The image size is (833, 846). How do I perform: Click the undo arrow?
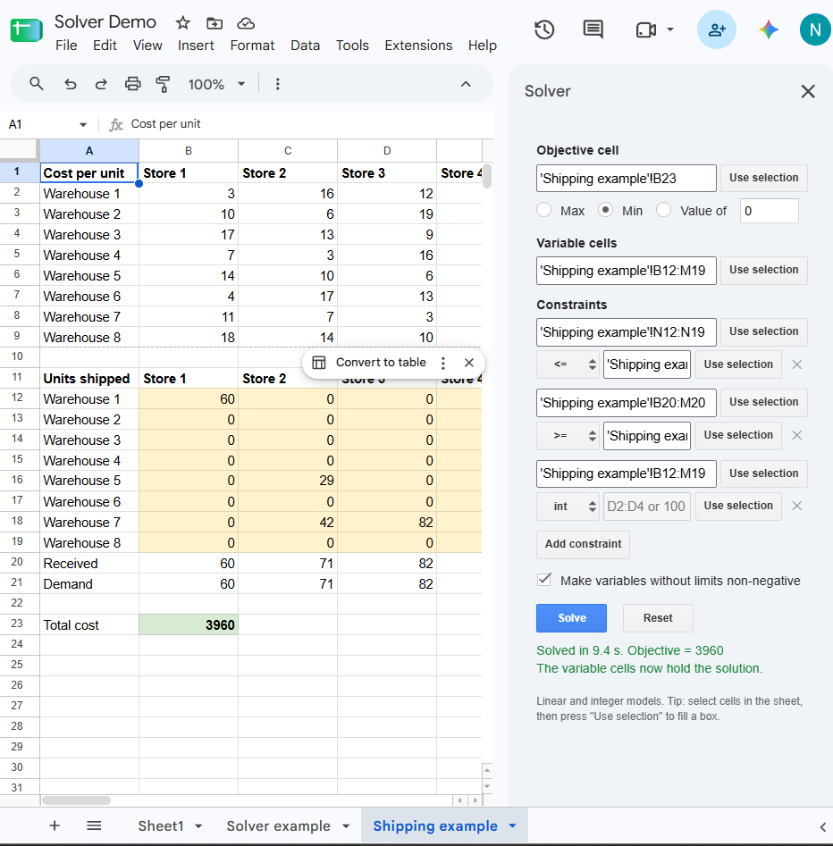[x=71, y=84]
